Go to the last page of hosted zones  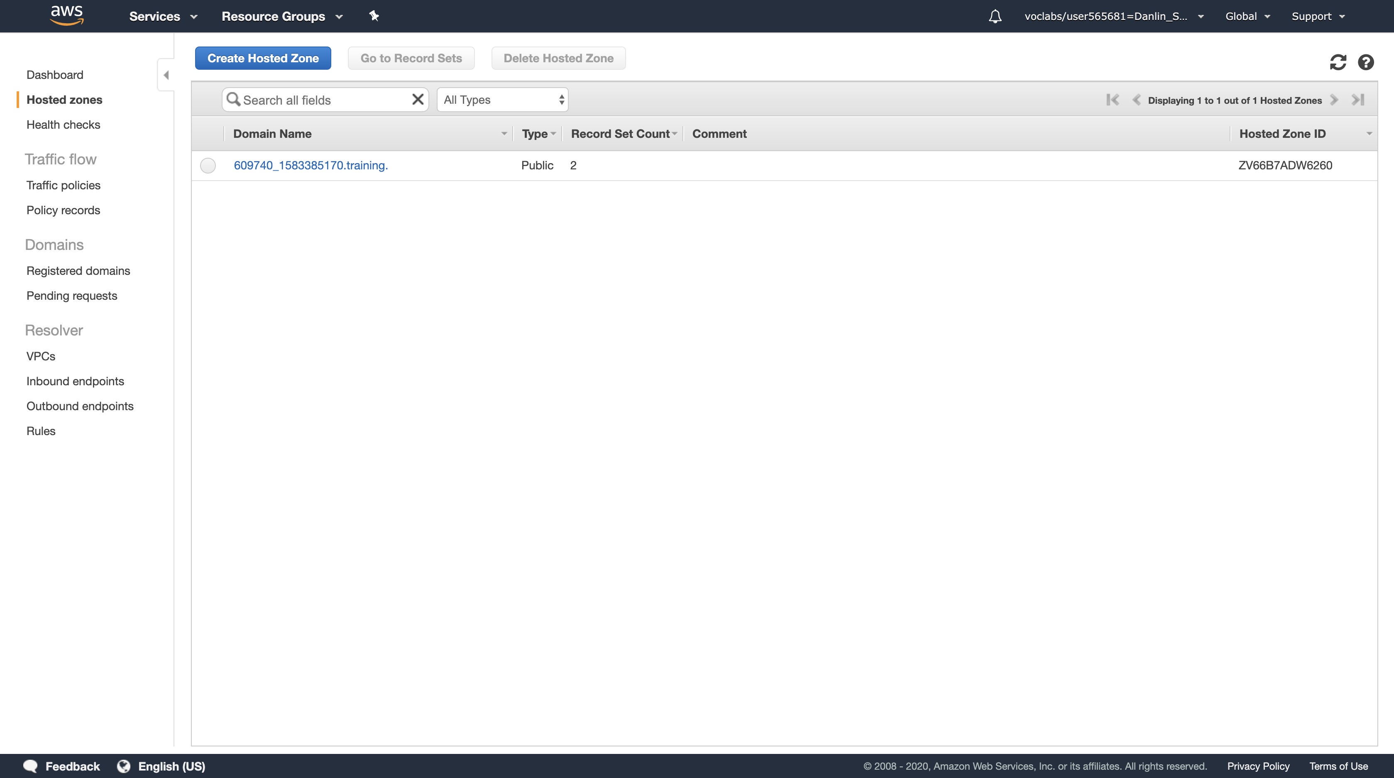coord(1358,100)
